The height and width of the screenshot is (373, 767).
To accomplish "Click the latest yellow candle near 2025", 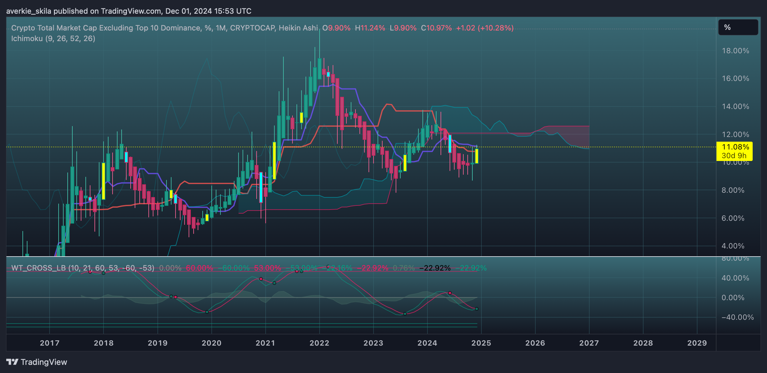I will point(476,156).
